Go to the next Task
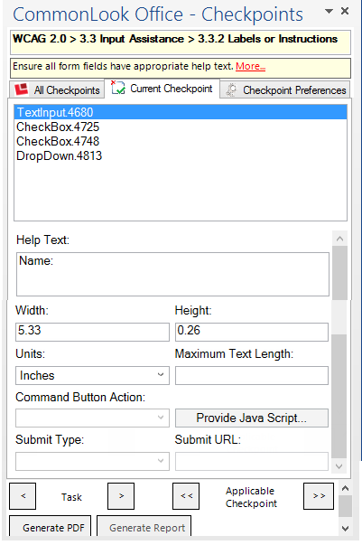This screenshot has width=362, height=545. click(121, 496)
